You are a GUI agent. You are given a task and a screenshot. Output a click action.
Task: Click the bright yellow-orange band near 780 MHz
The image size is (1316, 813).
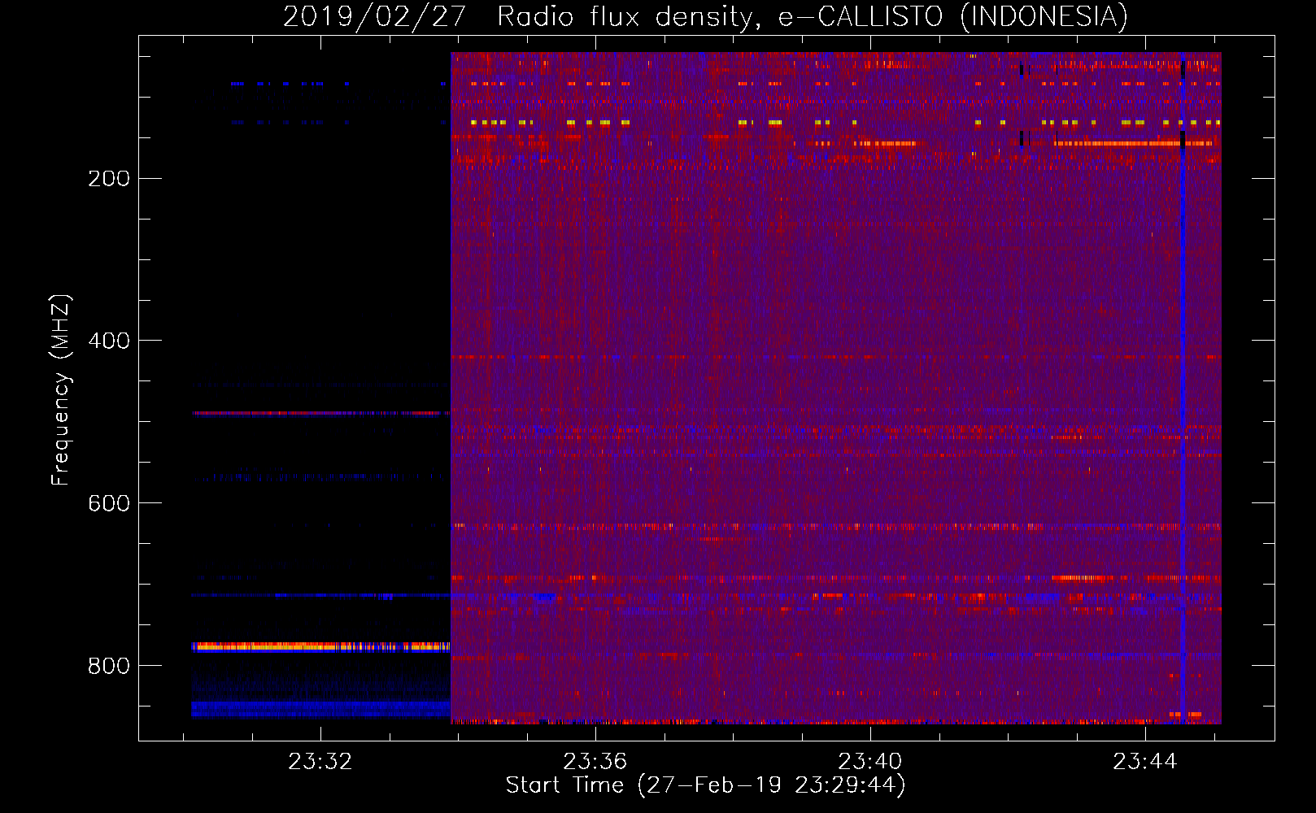click(321, 647)
